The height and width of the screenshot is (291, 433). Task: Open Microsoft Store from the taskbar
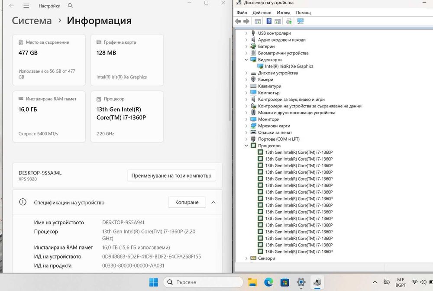click(285, 282)
